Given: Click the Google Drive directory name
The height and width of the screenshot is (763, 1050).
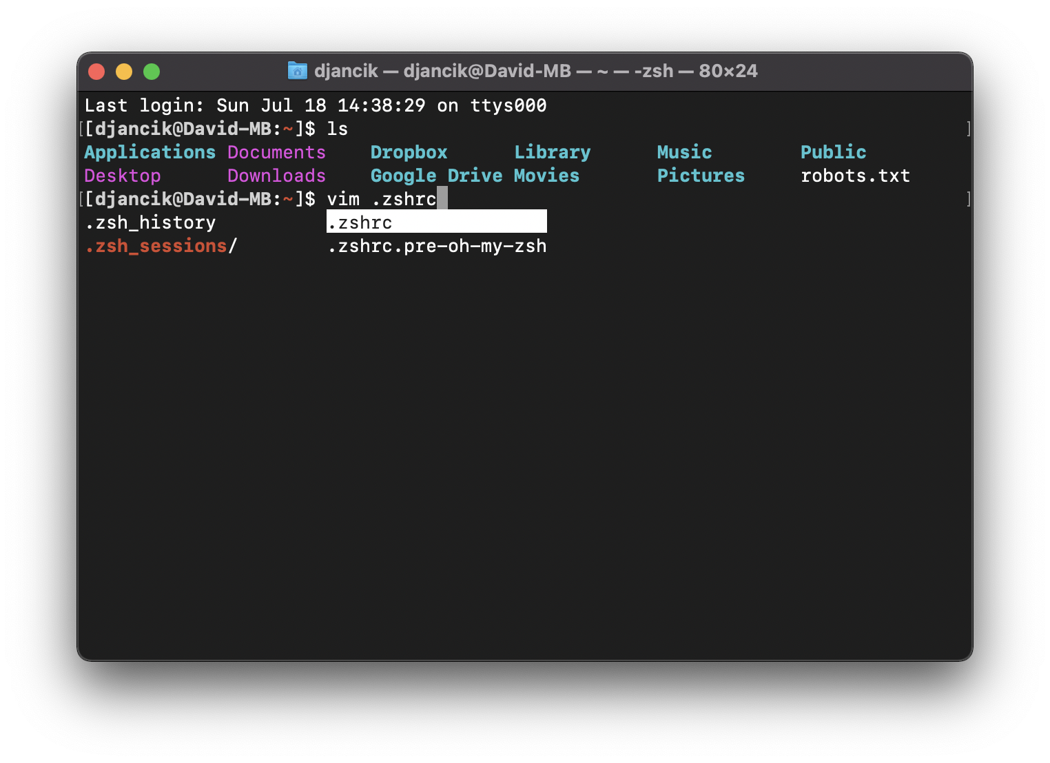Looking at the screenshot, I should click(x=437, y=176).
